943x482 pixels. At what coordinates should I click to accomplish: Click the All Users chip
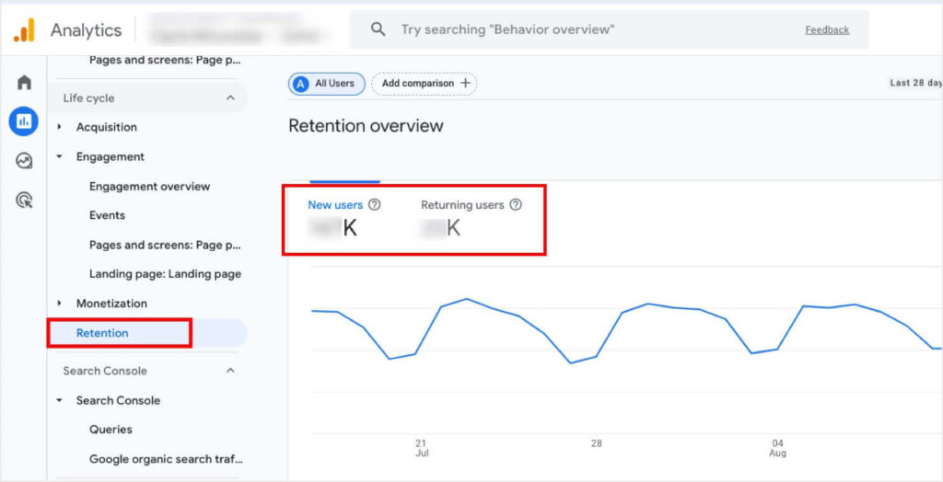tap(327, 84)
